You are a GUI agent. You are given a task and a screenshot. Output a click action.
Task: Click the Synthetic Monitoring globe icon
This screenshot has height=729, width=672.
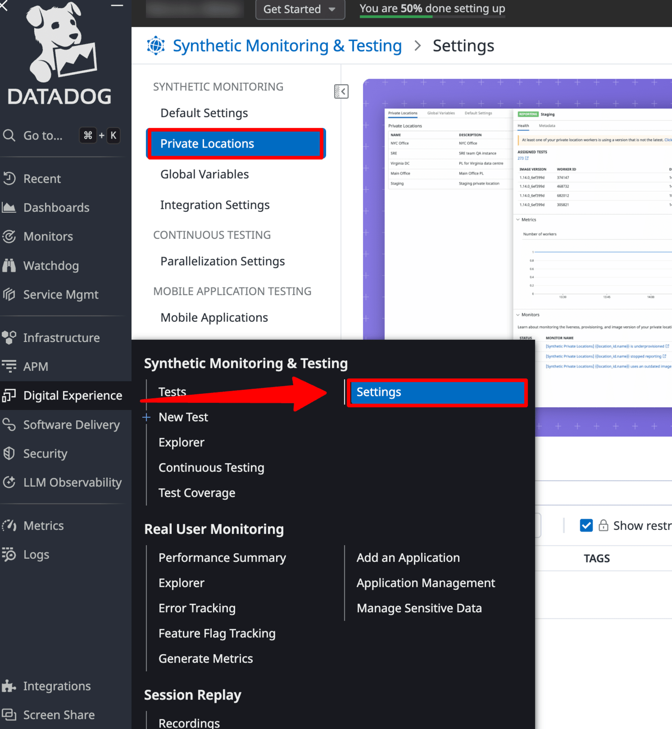[x=156, y=46]
